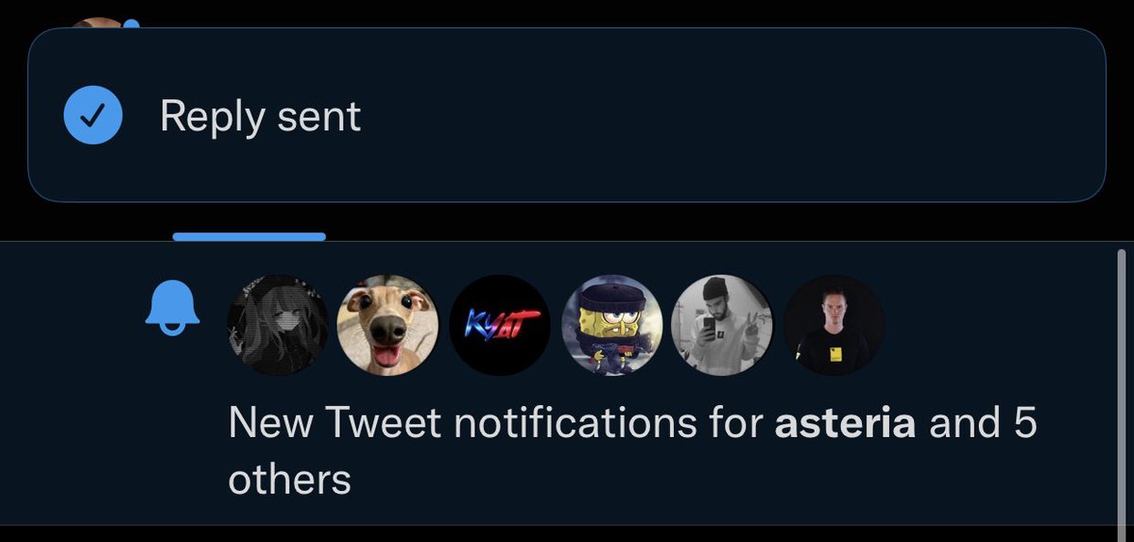Click the "and 5" text after asteria
The width and height of the screenshot is (1134, 542).
click(x=983, y=422)
